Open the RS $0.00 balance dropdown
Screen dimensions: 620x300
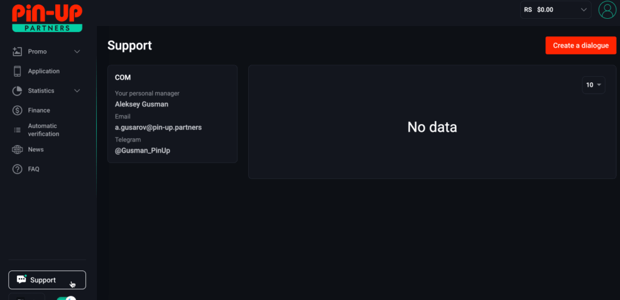click(x=555, y=10)
